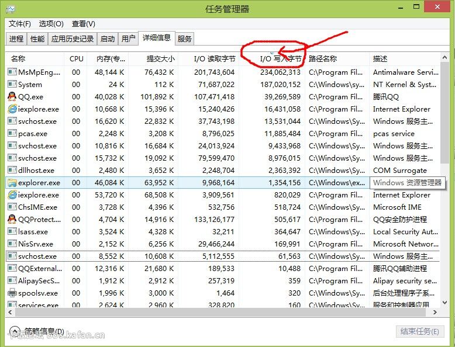This screenshot has height=347, width=455.
Task: Click the iexplore.exe icon with 10,668 K memory
Action: 12,109
